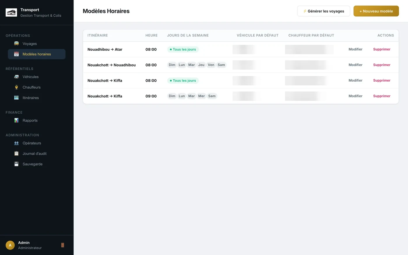Open Sauvegarde using the floppy disk icon

point(16,164)
